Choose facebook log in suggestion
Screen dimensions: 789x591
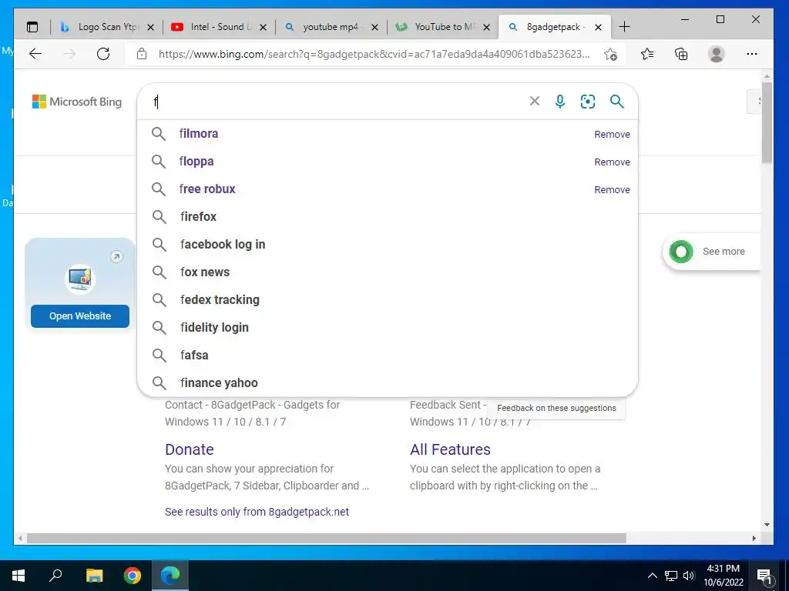(388, 244)
